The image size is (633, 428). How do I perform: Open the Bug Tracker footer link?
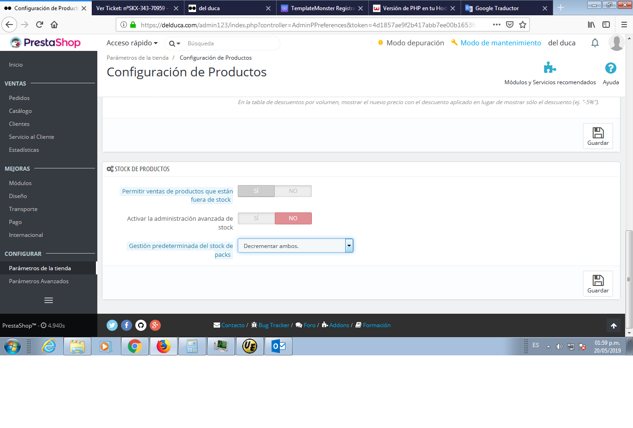(x=273, y=325)
